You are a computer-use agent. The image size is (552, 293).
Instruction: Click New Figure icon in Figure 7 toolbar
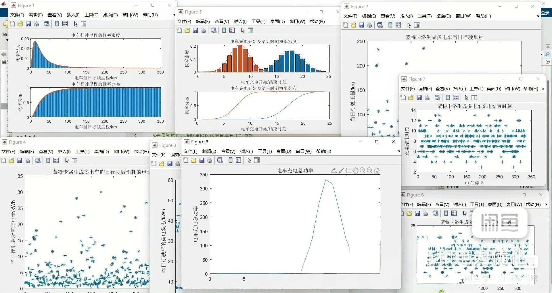(x=403, y=98)
